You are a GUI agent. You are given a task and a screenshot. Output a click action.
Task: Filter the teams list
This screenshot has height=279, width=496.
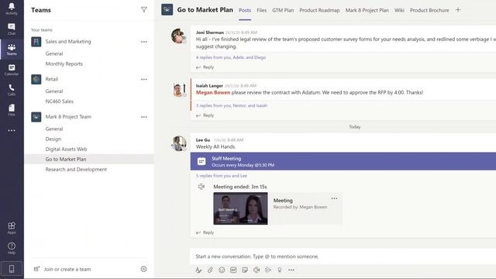tap(144, 10)
